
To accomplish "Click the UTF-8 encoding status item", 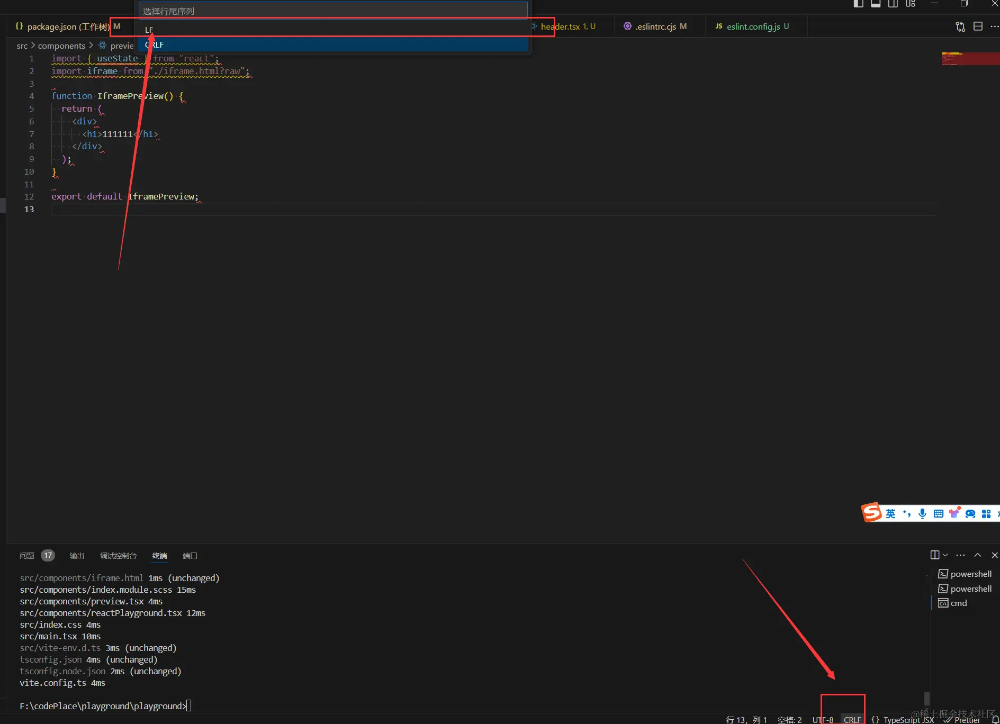I will click(x=823, y=720).
